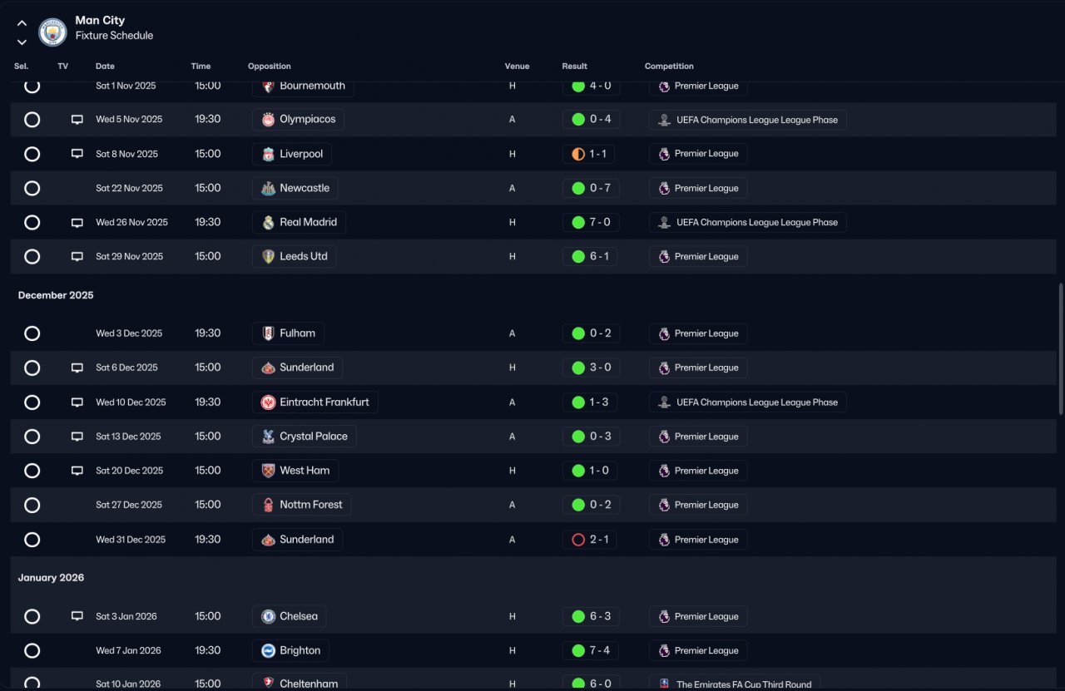
Task: Click the orange draw indicator for the Liverpool result
Action: pos(578,154)
